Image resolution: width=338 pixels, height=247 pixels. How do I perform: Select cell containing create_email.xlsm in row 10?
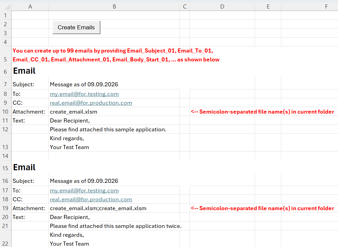tap(114, 112)
